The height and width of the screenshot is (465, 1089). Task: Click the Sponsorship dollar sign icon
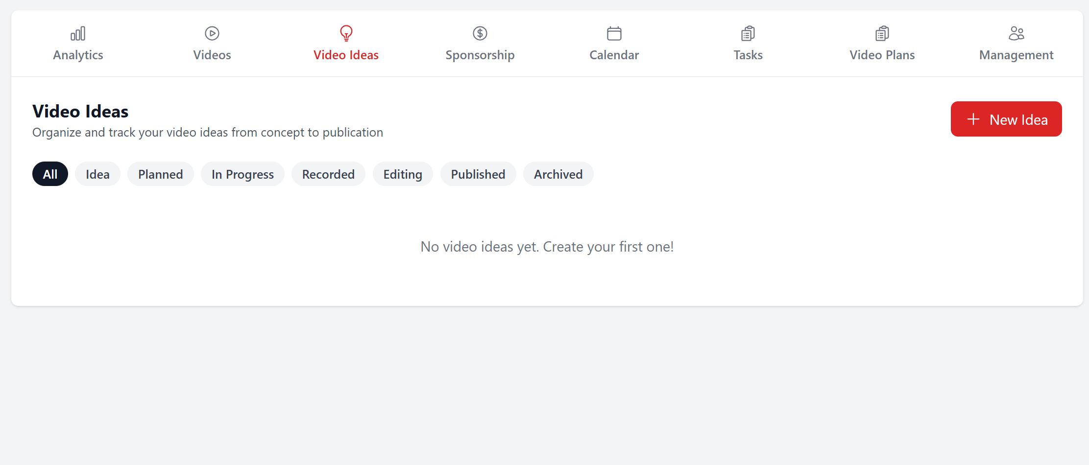pos(480,33)
